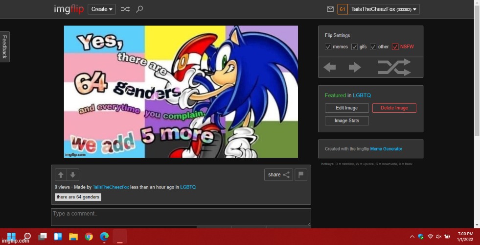Open the LGBTQ link in image byline
The width and height of the screenshot is (480, 245).
(x=188, y=187)
